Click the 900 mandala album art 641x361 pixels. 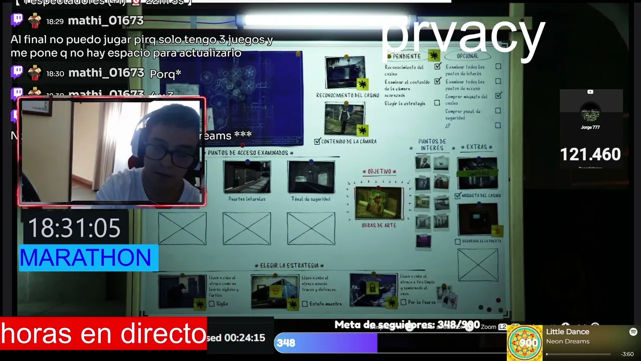(x=524, y=343)
